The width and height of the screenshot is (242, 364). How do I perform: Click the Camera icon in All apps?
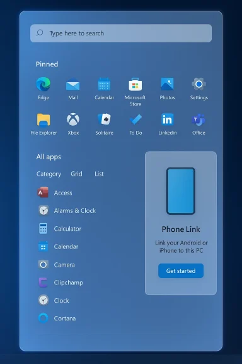pyautogui.click(x=43, y=265)
